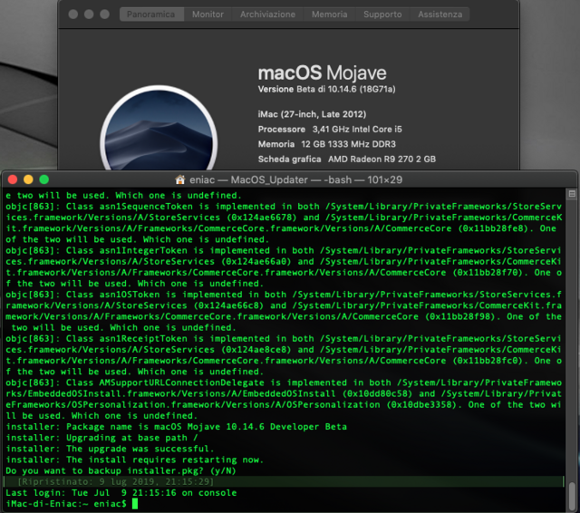
Task: Click 'iMac (27-inch, Late 2012)' text
Action: click(312, 114)
